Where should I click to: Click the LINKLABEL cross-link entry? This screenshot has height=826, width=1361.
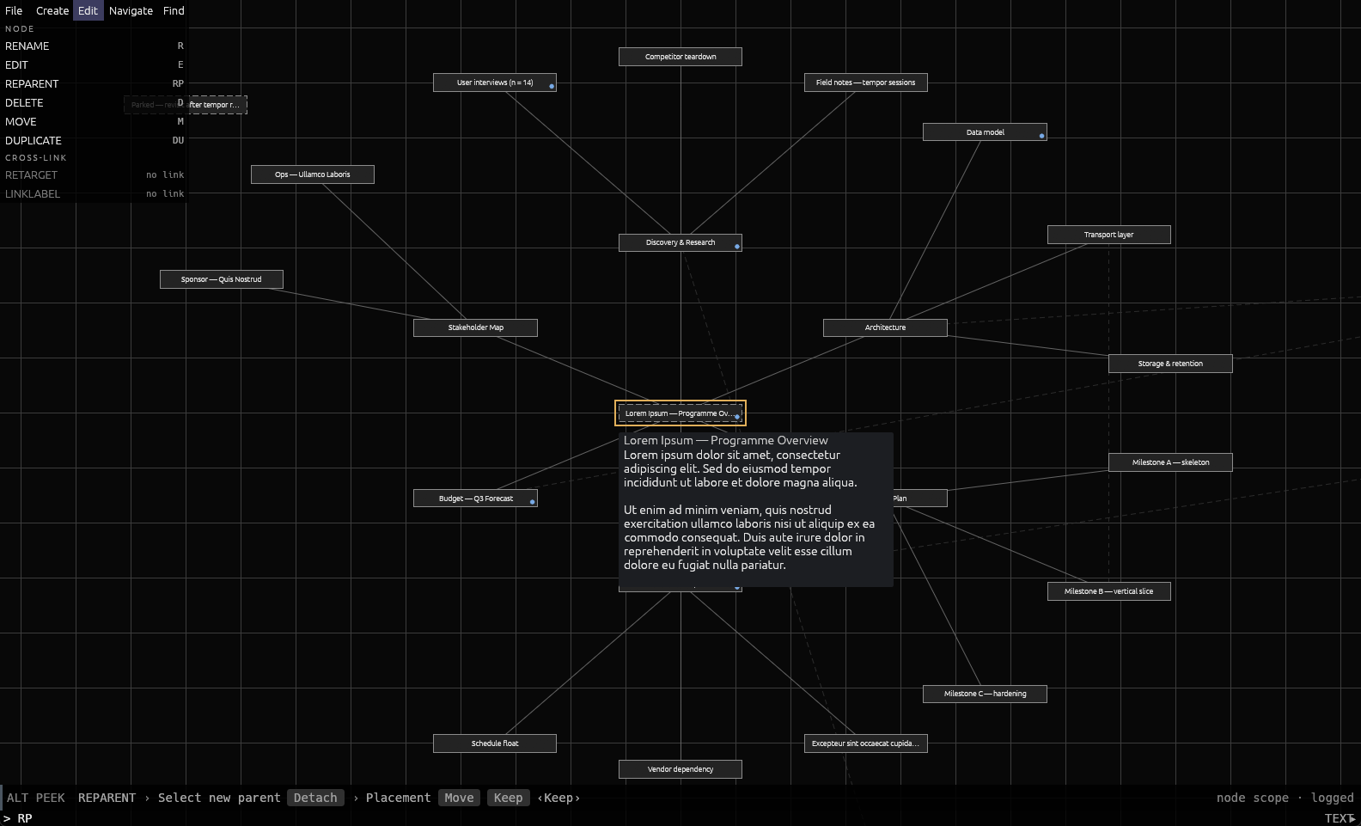94,193
